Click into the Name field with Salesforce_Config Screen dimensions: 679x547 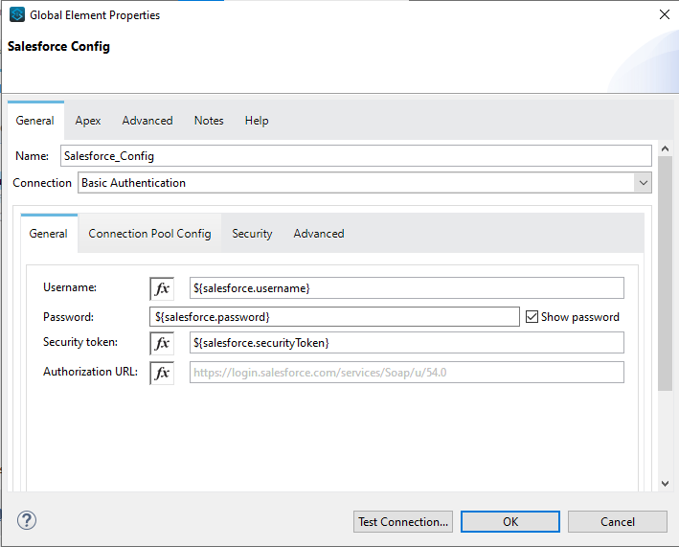point(356,156)
